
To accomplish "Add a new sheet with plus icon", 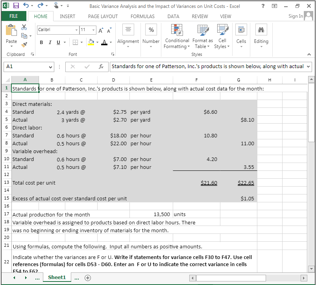I will pyautogui.click(x=88, y=278).
